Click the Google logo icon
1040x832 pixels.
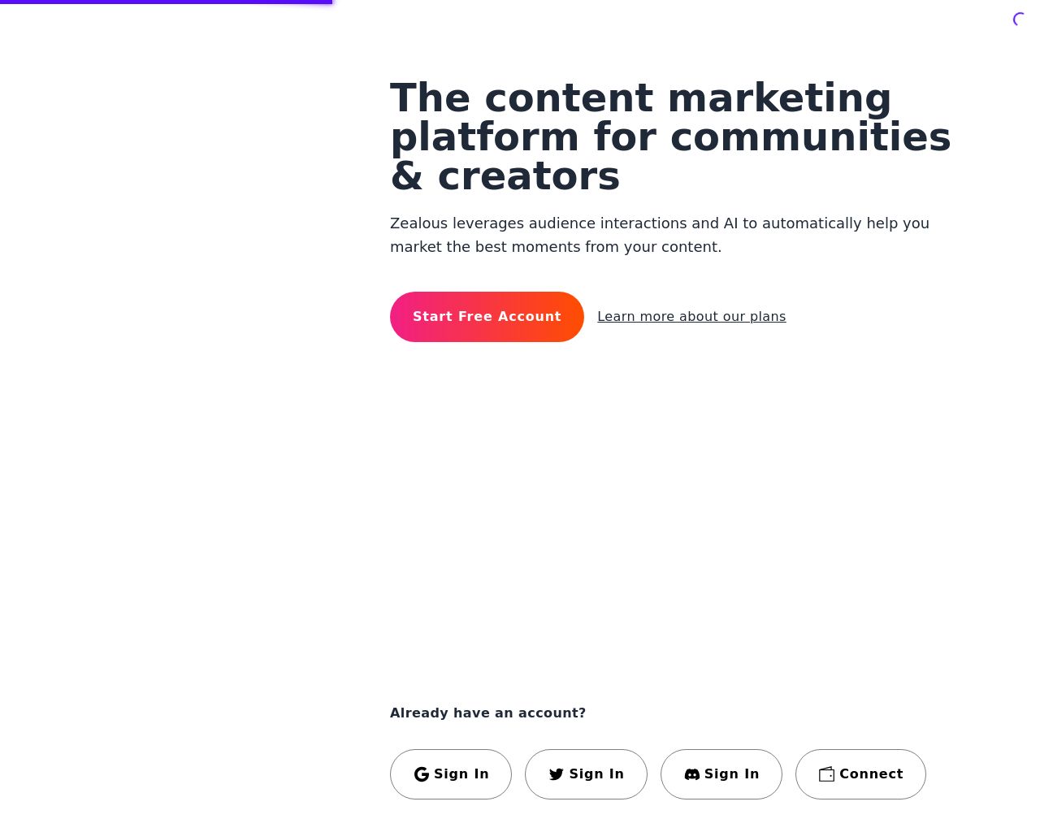421,774
